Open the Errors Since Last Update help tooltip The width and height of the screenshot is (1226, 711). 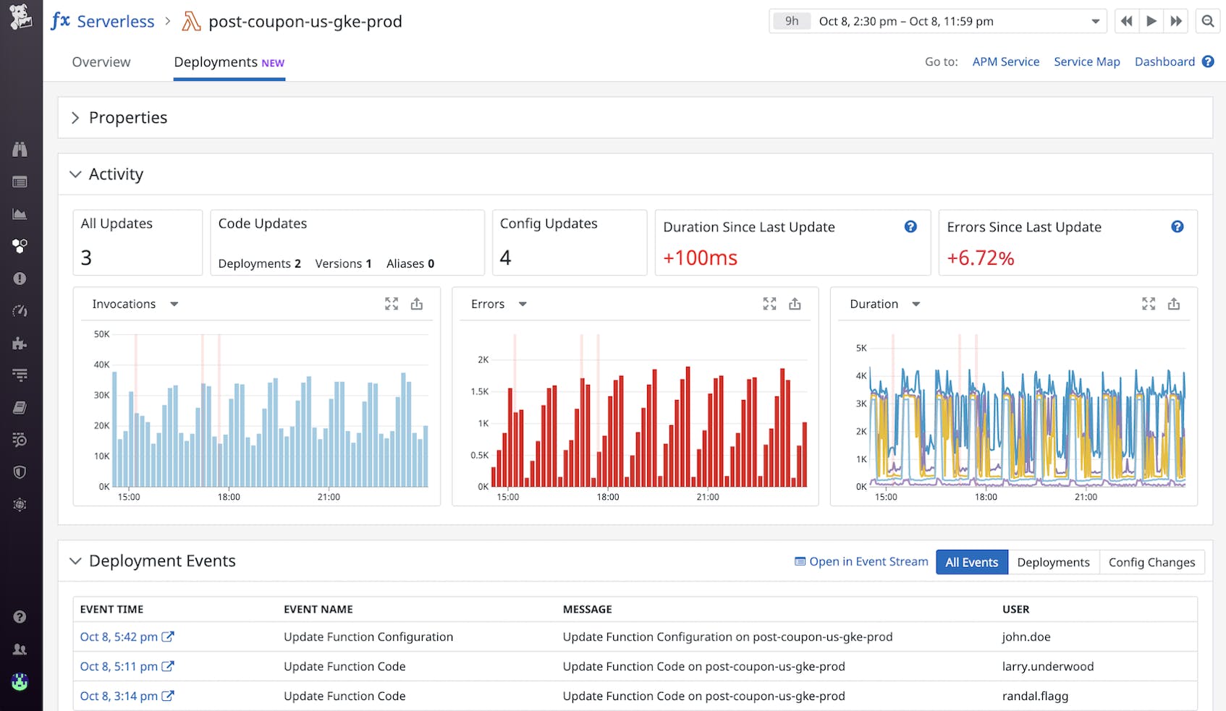coord(1178,226)
